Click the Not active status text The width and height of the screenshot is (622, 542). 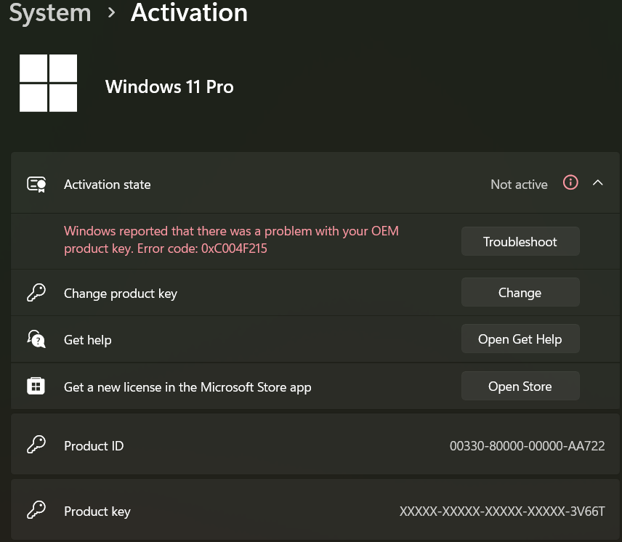[x=519, y=185]
